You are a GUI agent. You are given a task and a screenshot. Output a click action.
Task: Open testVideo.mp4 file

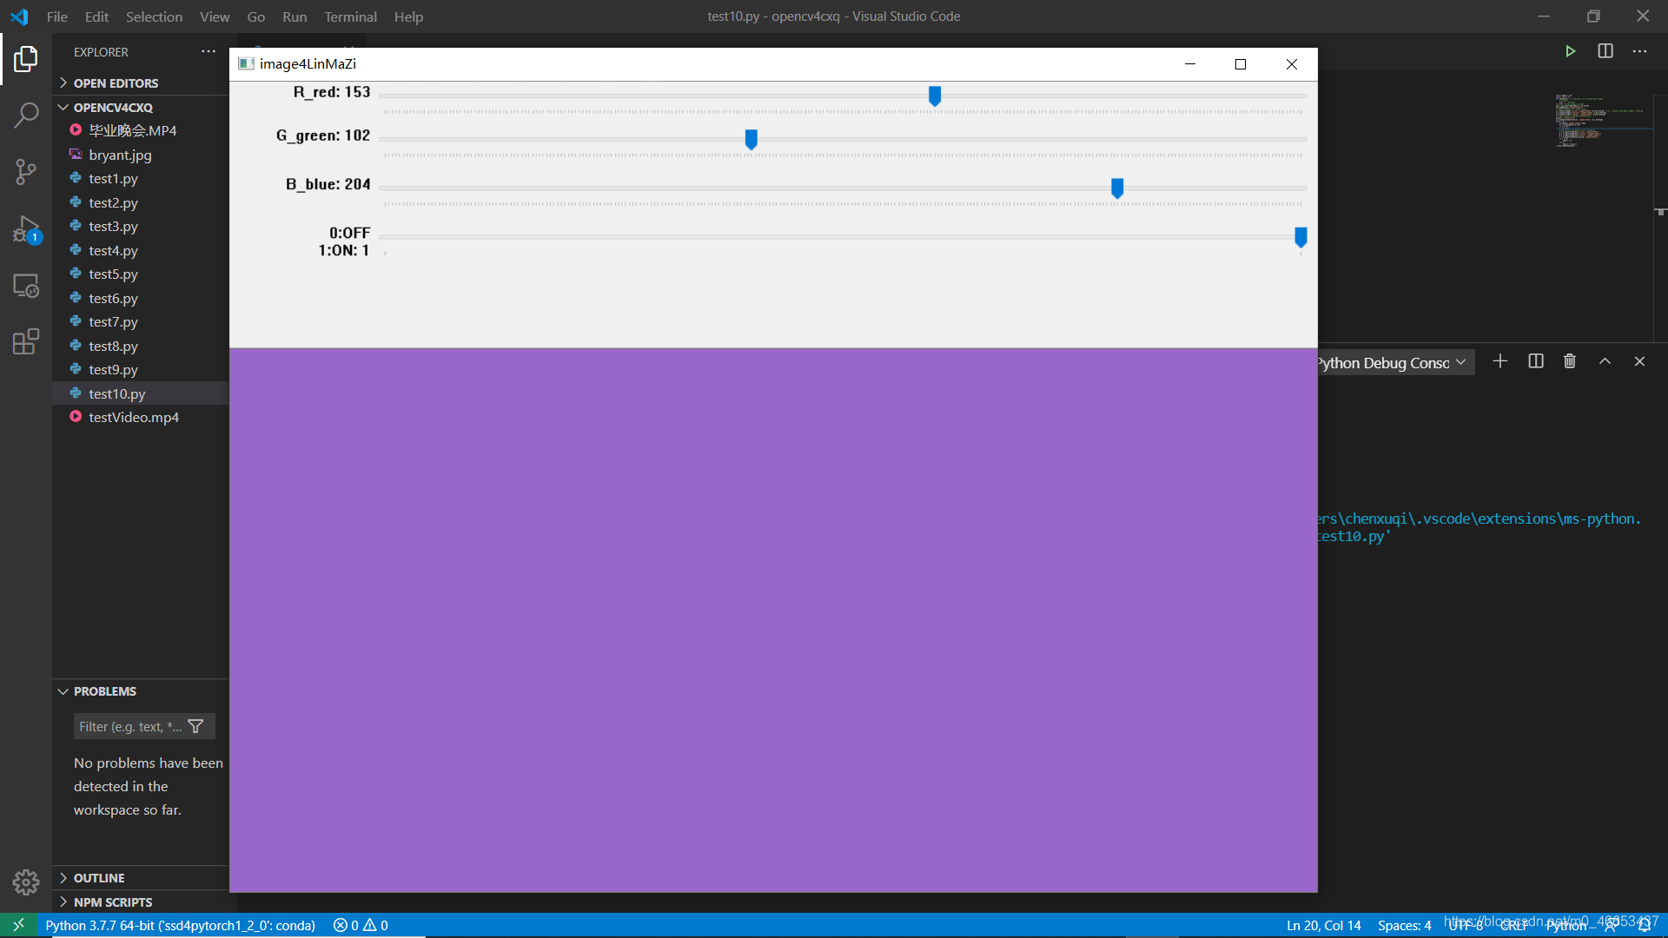[133, 417]
